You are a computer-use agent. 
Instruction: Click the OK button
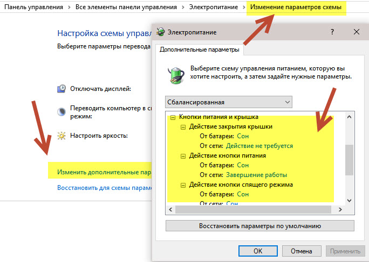click(x=258, y=251)
